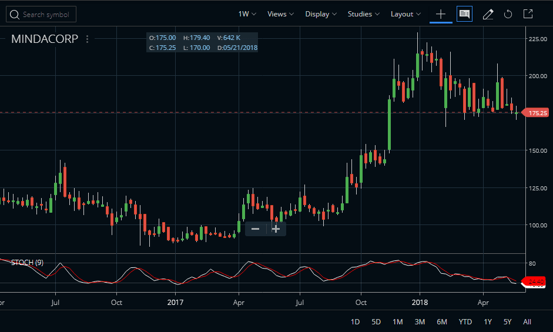The height and width of the screenshot is (332, 553).
Task: Click the 150.00 price axis label
Action: [538, 150]
